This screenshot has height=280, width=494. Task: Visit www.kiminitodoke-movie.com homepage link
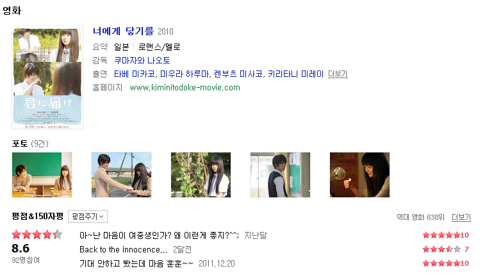pyautogui.click(x=185, y=88)
